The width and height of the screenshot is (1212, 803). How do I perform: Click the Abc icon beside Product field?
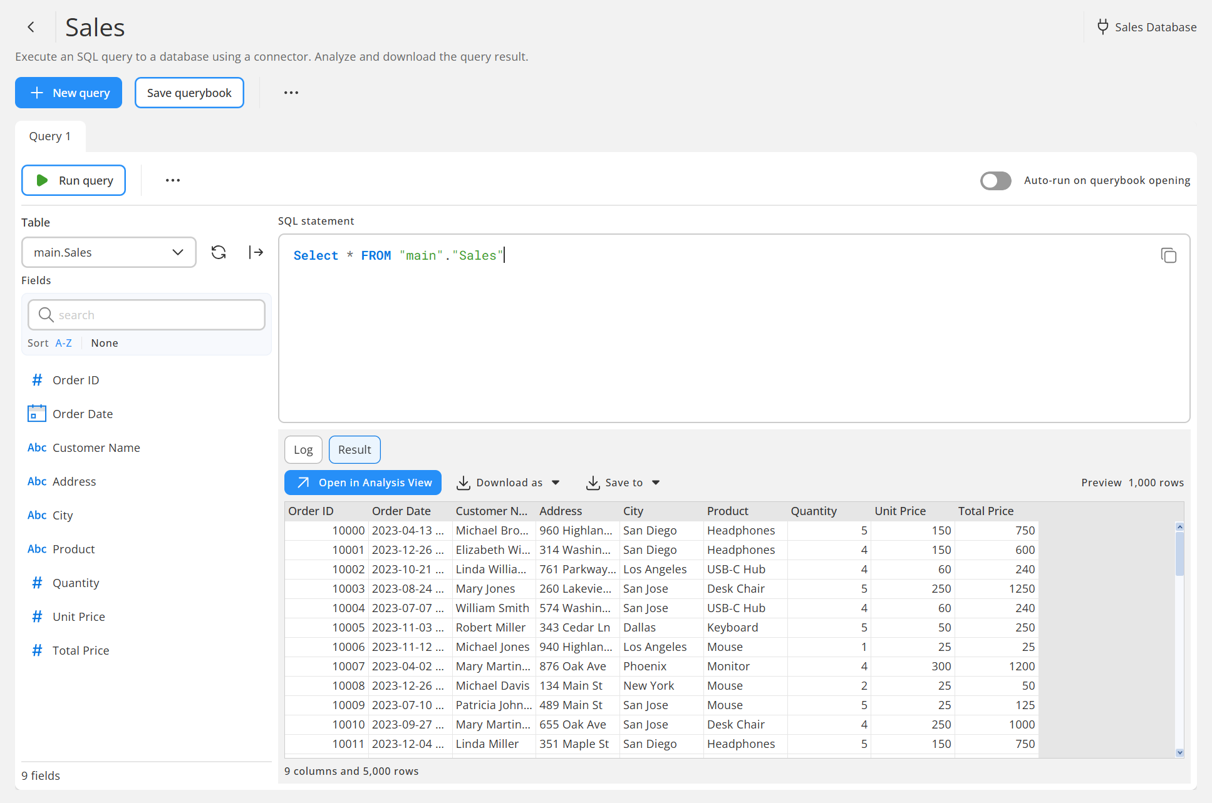click(x=37, y=549)
